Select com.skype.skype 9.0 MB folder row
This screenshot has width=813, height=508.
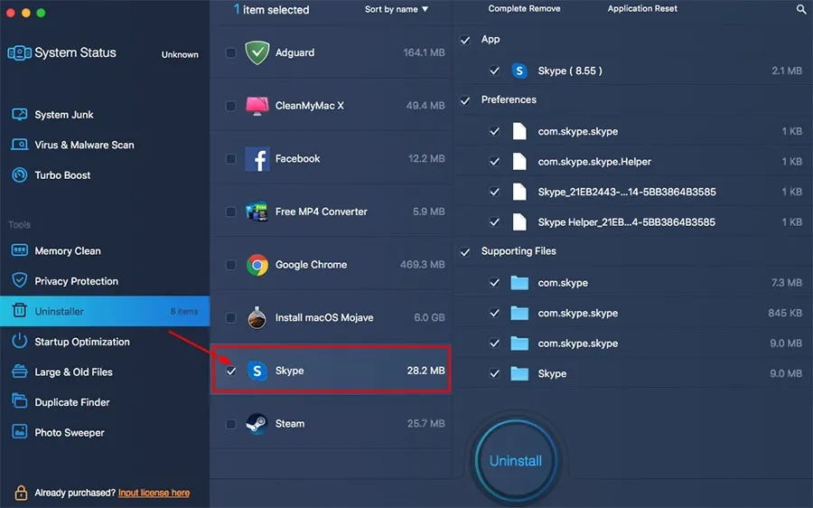(634, 343)
